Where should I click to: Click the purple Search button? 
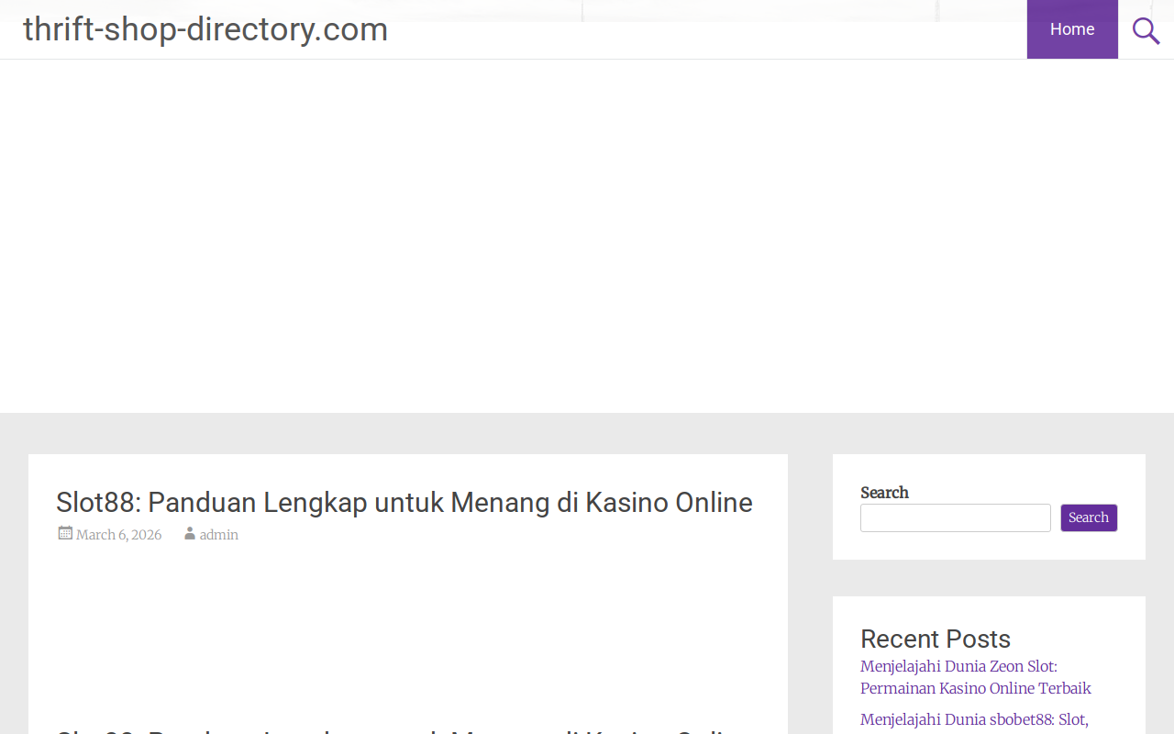point(1089,517)
